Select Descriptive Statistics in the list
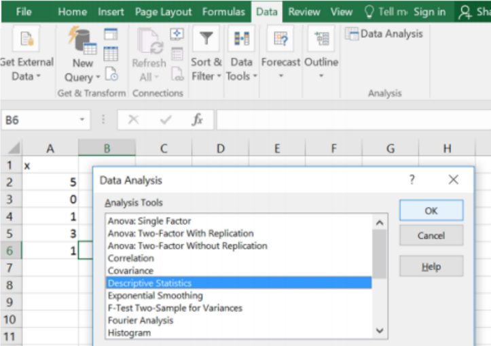 coord(238,283)
